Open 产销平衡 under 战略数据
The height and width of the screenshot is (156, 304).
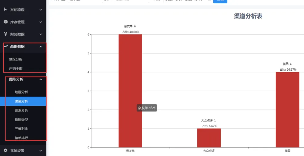pyautogui.click(x=16, y=68)
